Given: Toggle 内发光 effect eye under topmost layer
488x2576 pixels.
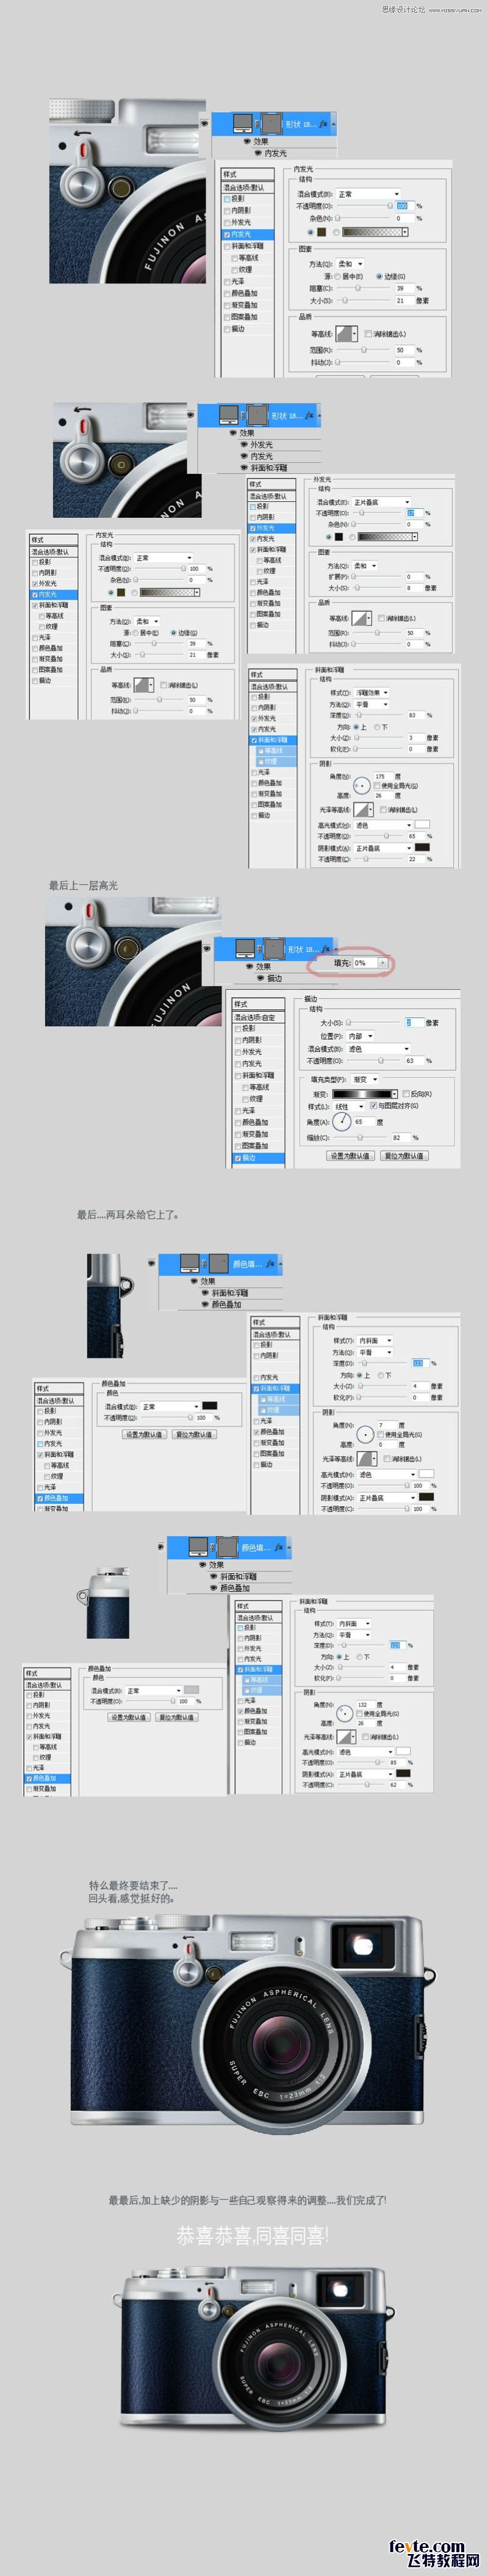Looking at the screenshot, I should 259,153.
